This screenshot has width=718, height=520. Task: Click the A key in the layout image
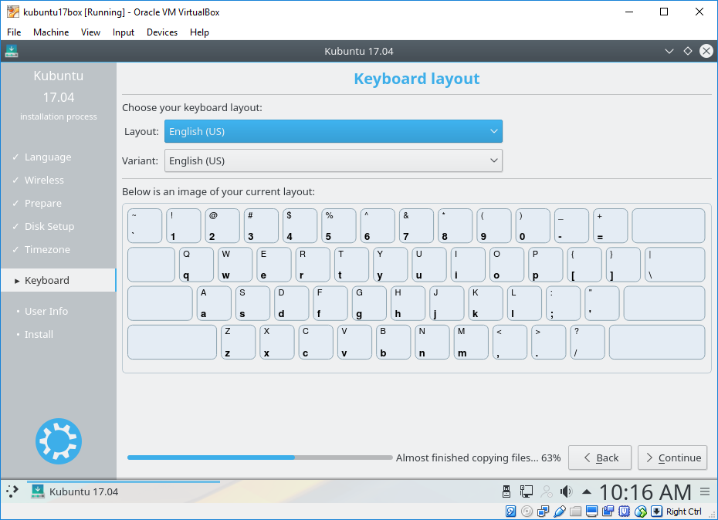214,303
